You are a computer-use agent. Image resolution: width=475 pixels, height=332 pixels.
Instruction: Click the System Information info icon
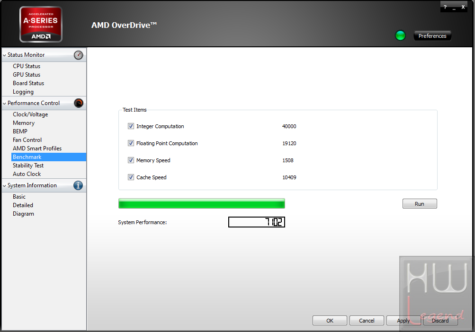click(x=78, y=185)
